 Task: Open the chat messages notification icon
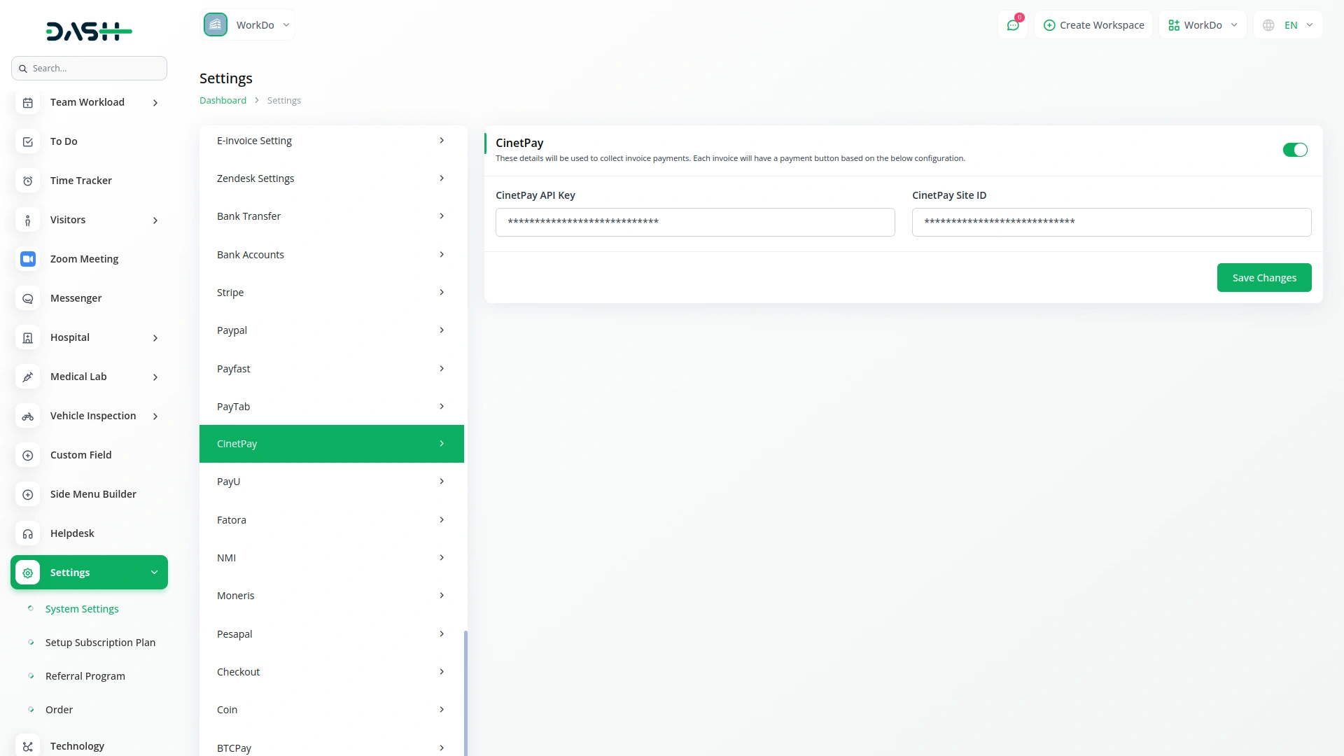coord(1012,25)
